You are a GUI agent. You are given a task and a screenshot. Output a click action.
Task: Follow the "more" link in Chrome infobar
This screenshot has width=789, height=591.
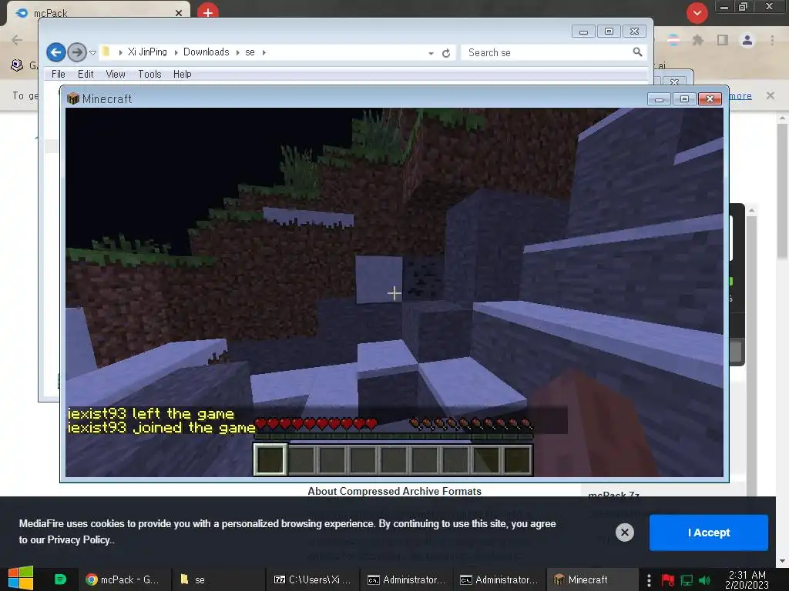tap(740, 95)
